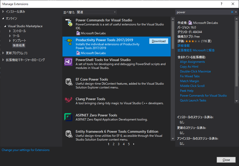Download Productivity Power Tools 2017/2019
This screenshot has height=166, width=239.
pyautogui.click(x=158, y=41)
